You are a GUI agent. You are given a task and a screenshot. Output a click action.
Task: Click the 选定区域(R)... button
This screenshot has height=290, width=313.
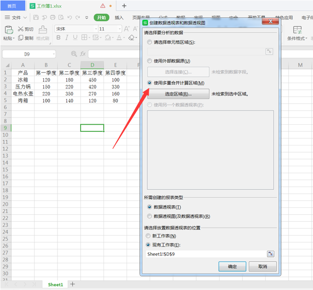coord(178,94)
